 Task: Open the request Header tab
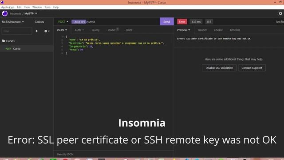(x=112, y=30)
